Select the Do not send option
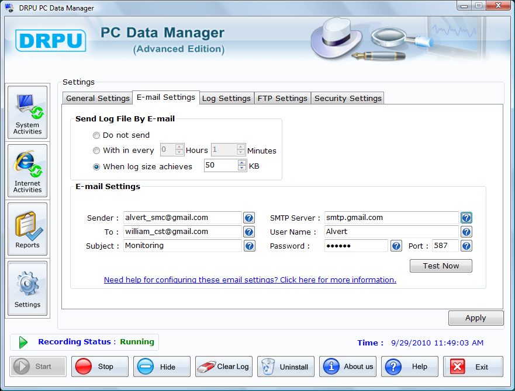This screenshot has height=391, width=515. 96,135
